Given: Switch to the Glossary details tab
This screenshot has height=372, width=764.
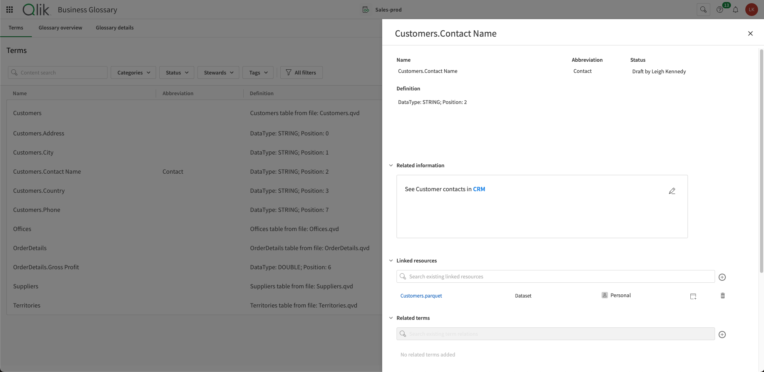Looking at the screenshot, I should pyautogui.click(x=115, y=27).
